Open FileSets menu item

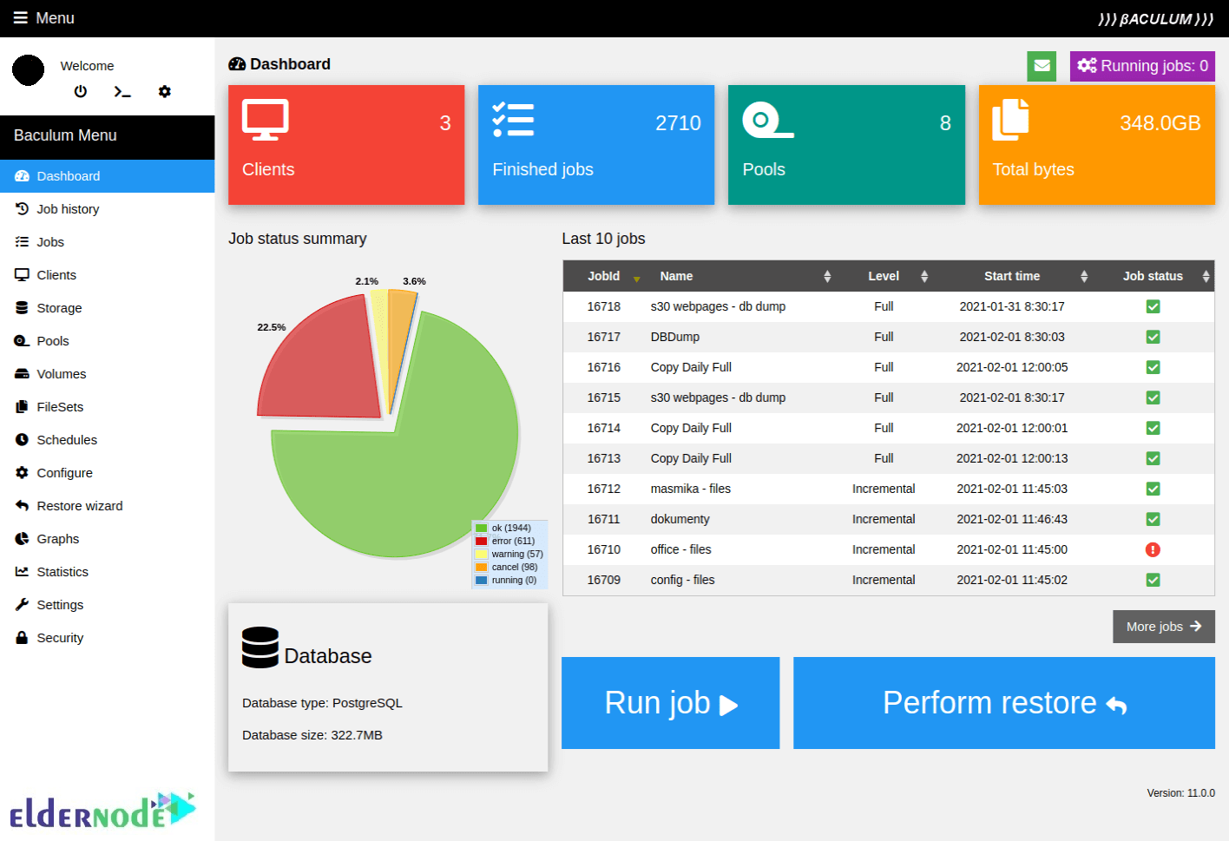pos(107,407)
